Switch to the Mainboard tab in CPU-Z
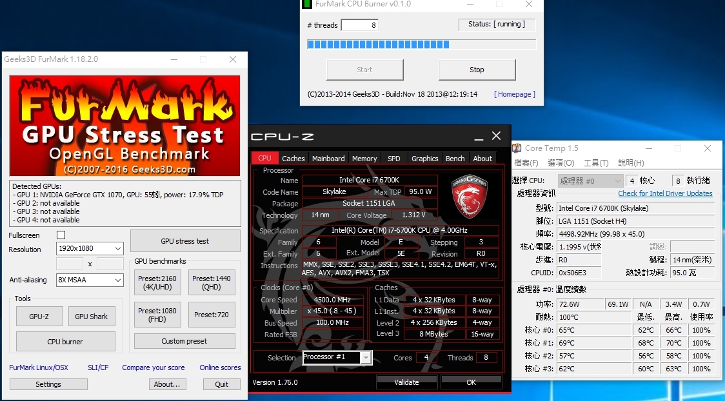 (x=328, y=158)
